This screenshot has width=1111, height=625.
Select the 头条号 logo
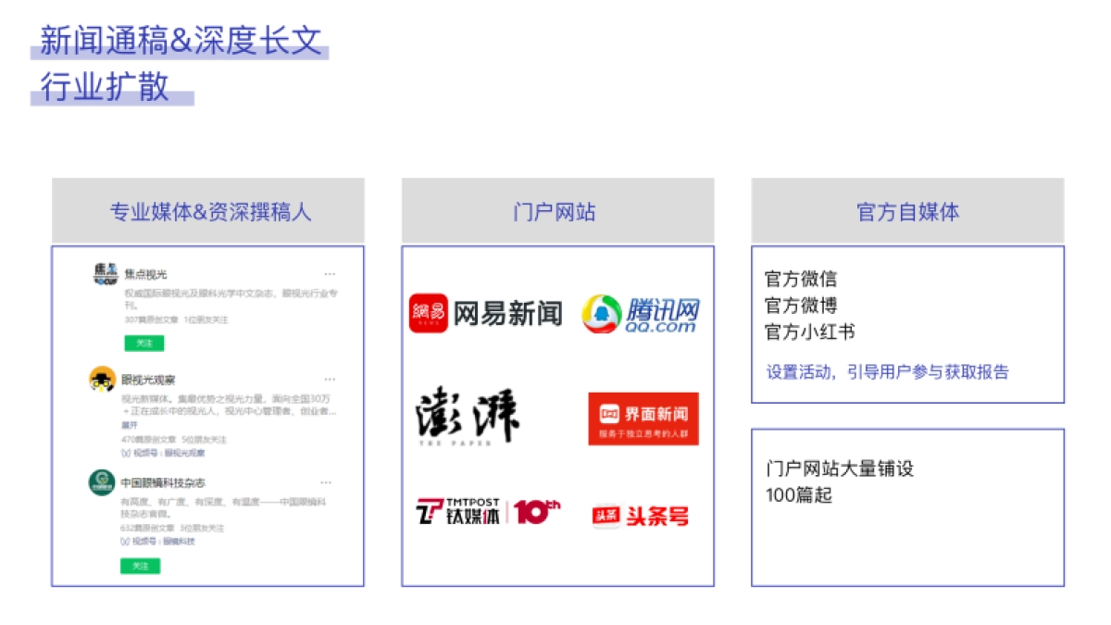pyautogui.click(x=642, y=515)
